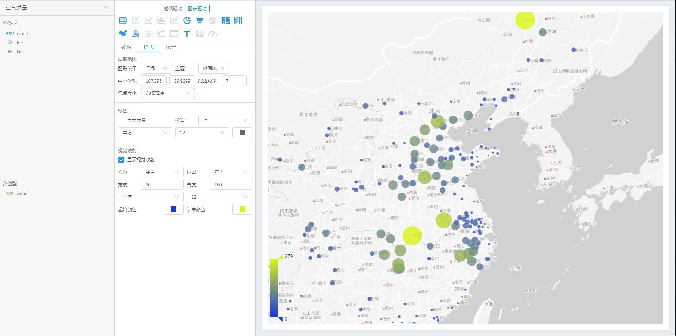Open the visual map 位置 左下 dropdown
The height and width of the screenshot is (336, 676).
pyautogui.click(x=231, y=172)
